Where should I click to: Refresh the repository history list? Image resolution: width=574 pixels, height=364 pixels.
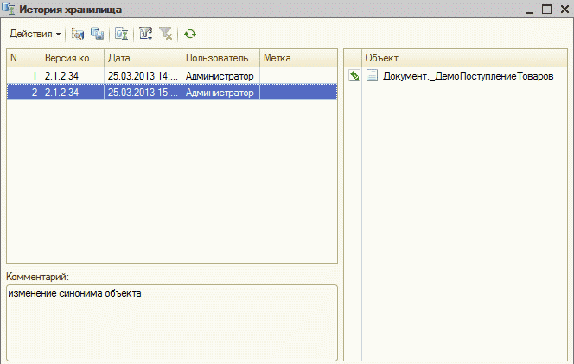click(189, 35)
